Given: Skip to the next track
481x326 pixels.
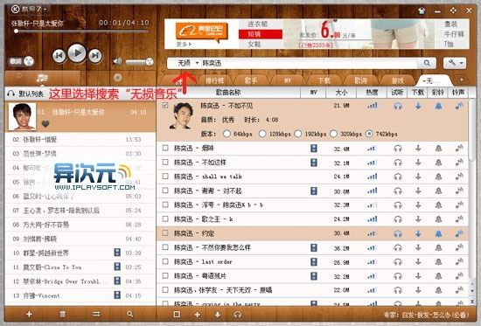Looking at the screenshot, I should [95, 56].
